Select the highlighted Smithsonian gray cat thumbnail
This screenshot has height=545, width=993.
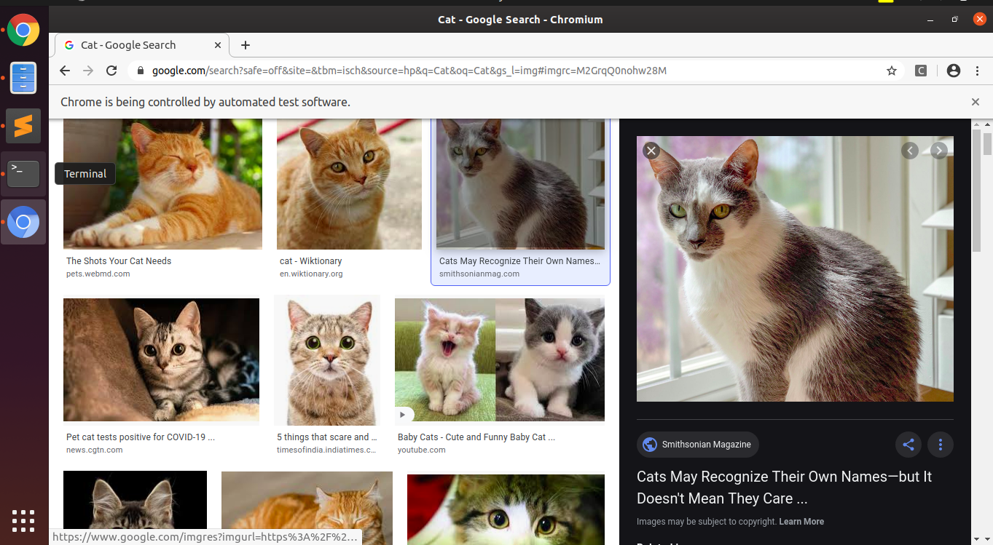[x=520, y=184]
